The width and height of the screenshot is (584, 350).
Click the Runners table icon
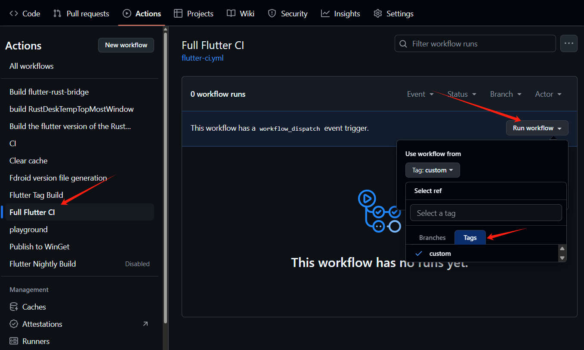click(14, 341)
